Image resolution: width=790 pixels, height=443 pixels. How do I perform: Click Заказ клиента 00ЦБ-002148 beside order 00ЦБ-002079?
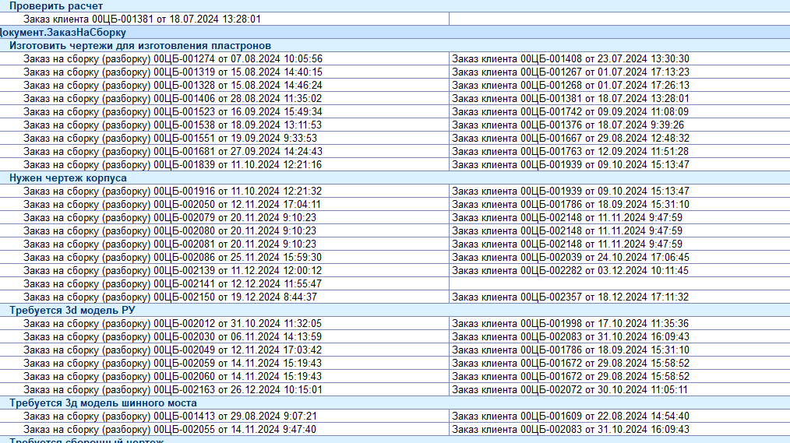point(567,218)
